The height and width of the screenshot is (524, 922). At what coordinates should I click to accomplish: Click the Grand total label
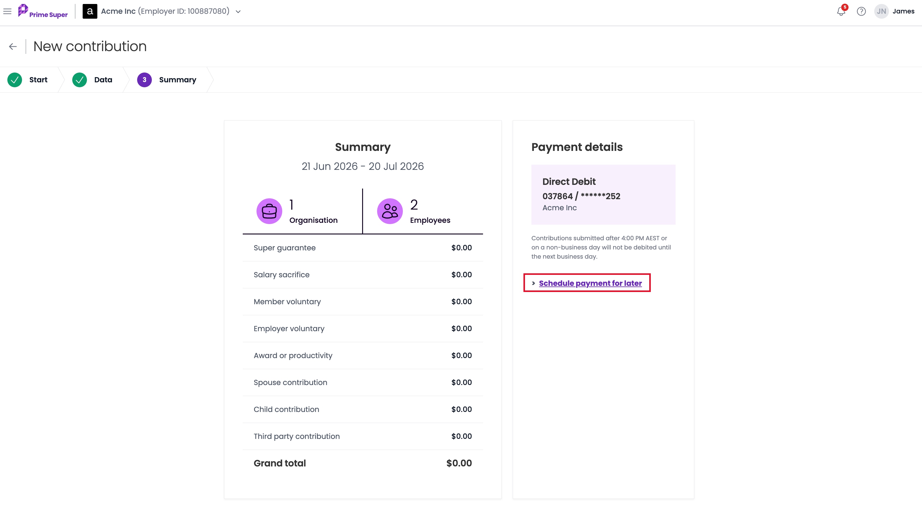pyautogui.click(x=279, y=463)
